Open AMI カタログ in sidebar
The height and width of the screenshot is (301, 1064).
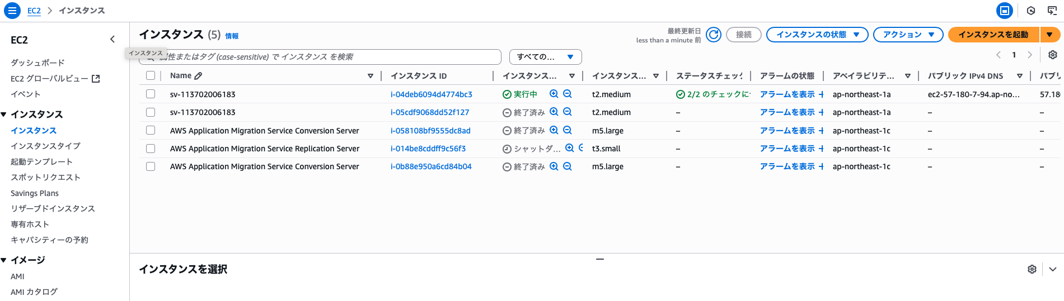tap(34, 292)
